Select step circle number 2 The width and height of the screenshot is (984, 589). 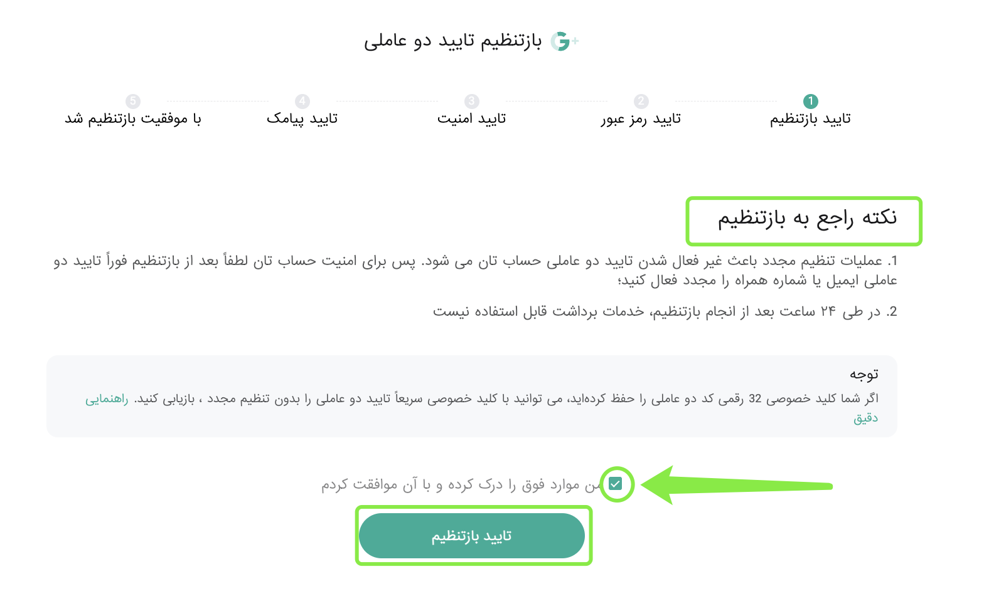coord(641,101)
